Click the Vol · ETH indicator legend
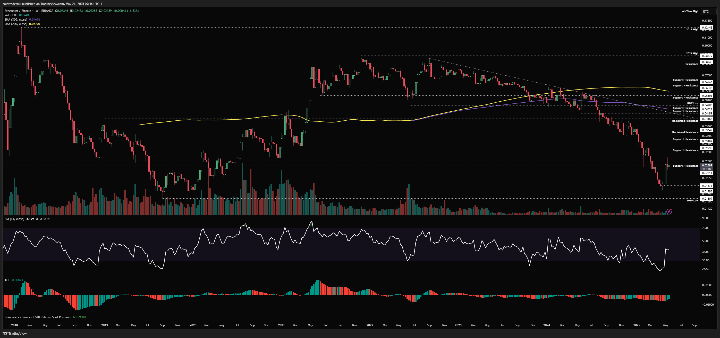Screen dimensions: 720x338 tap(11, 15)
